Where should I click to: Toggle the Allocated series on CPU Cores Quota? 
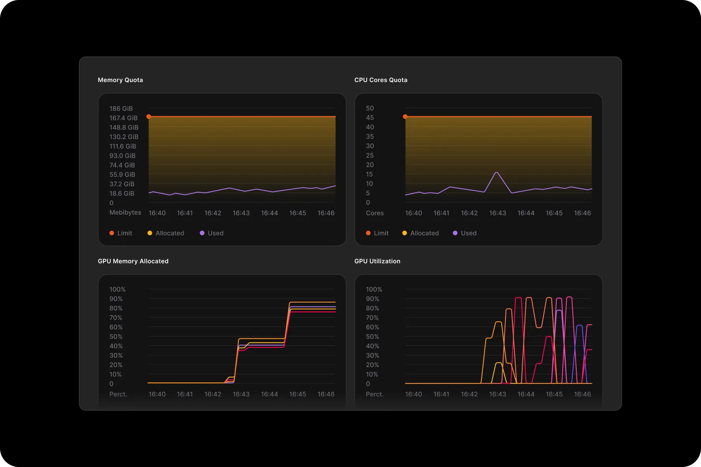click(421, 233)
